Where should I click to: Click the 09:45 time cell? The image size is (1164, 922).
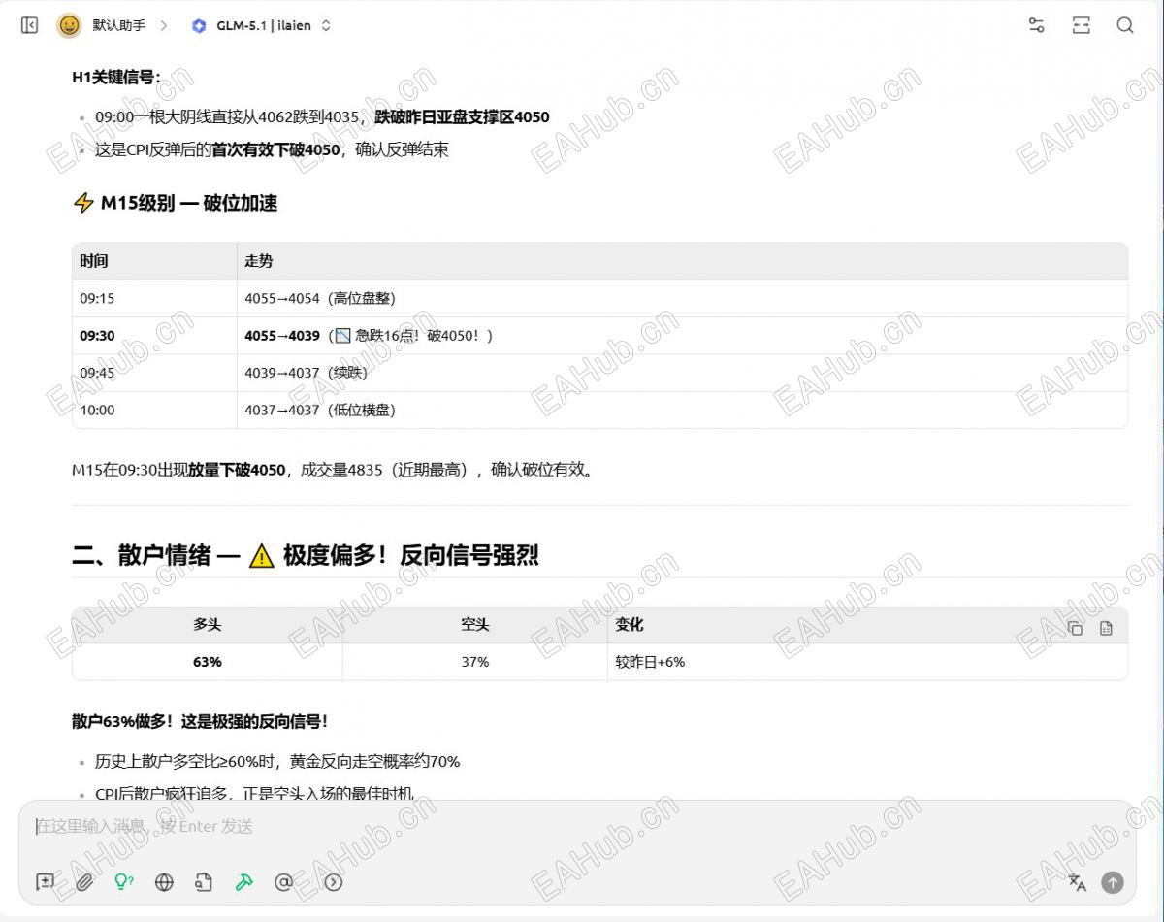point(154,373)
